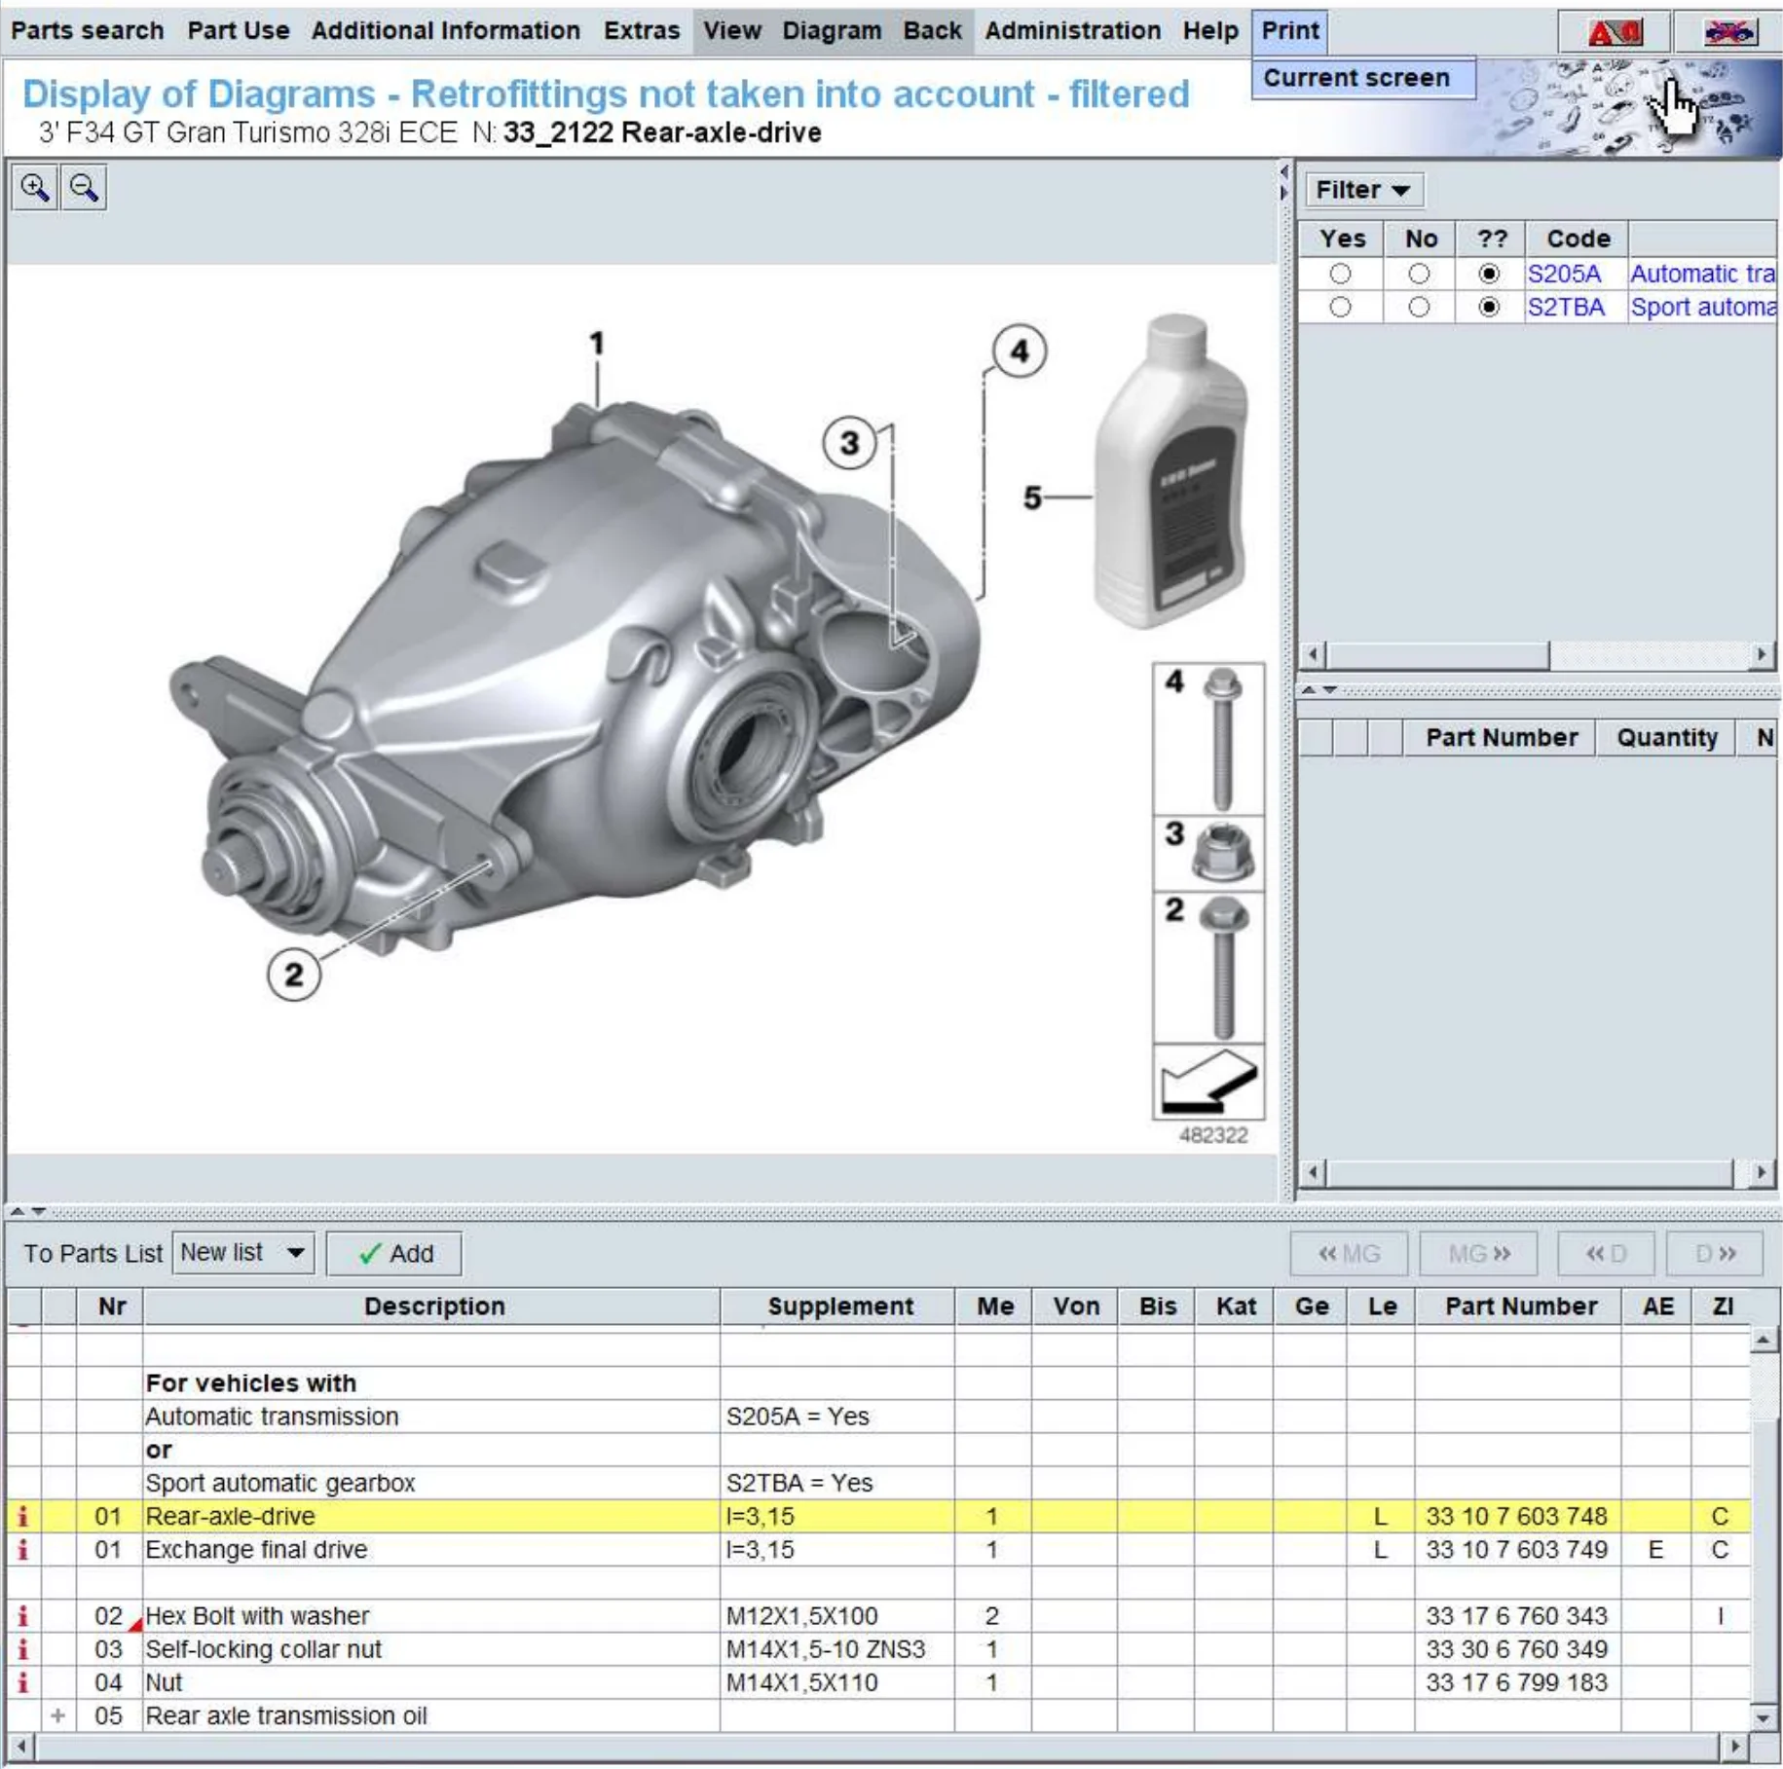Screen dimensions: 1783x1769
Task: Click callout number 1 above the differential
Action: point(597,343)
